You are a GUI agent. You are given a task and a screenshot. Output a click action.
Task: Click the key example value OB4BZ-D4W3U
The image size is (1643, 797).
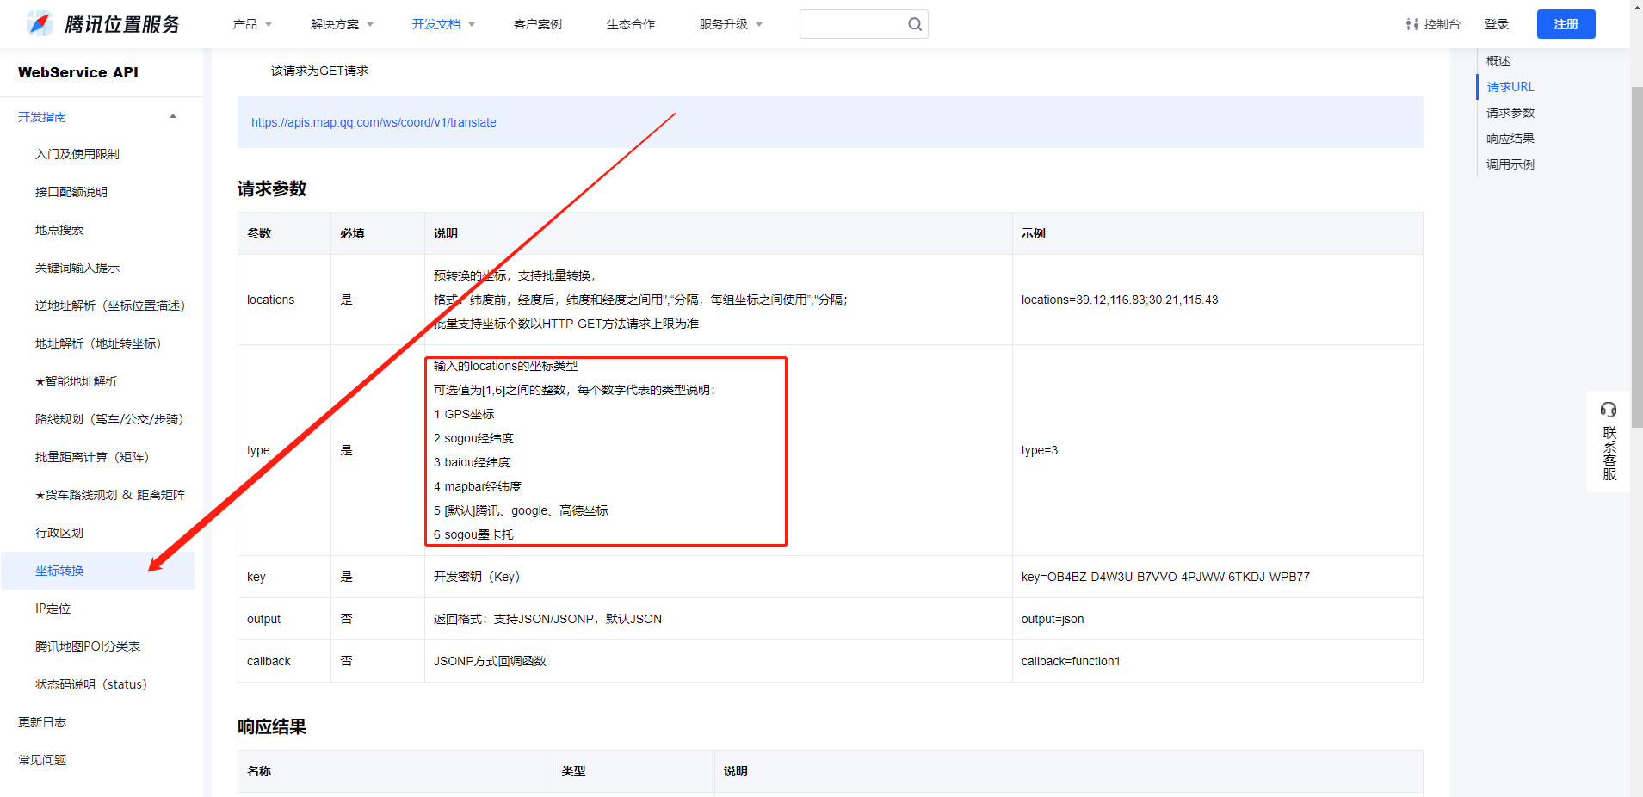1165,577
